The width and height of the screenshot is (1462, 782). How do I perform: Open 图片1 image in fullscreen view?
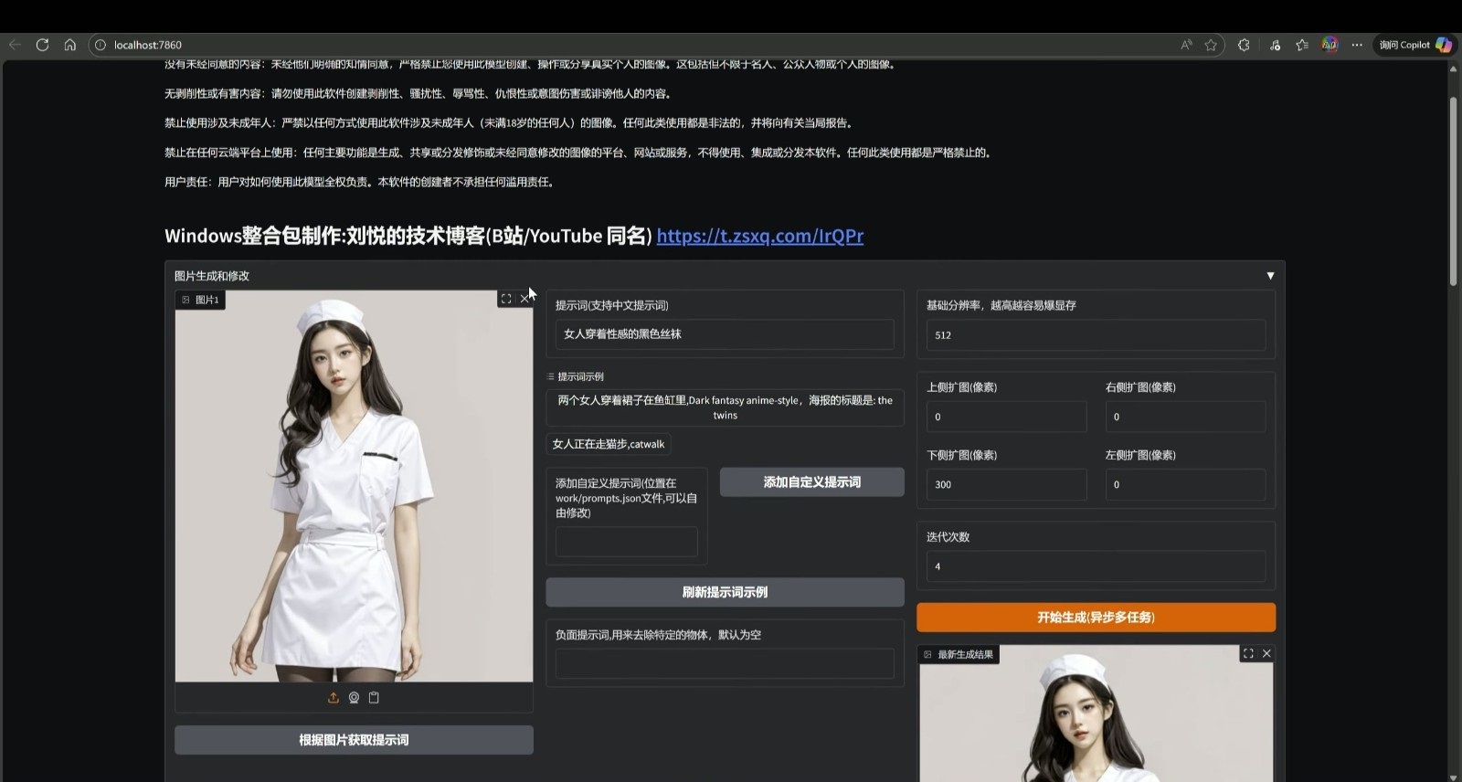pos(506,299)
